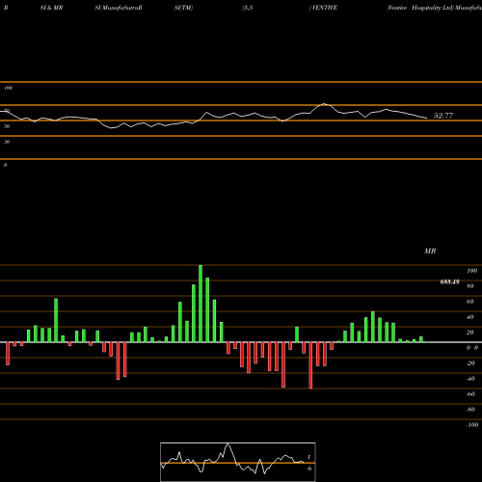Select the 'SI(TM)' header text
Viewport: 482px width, 482px height.
183,8
